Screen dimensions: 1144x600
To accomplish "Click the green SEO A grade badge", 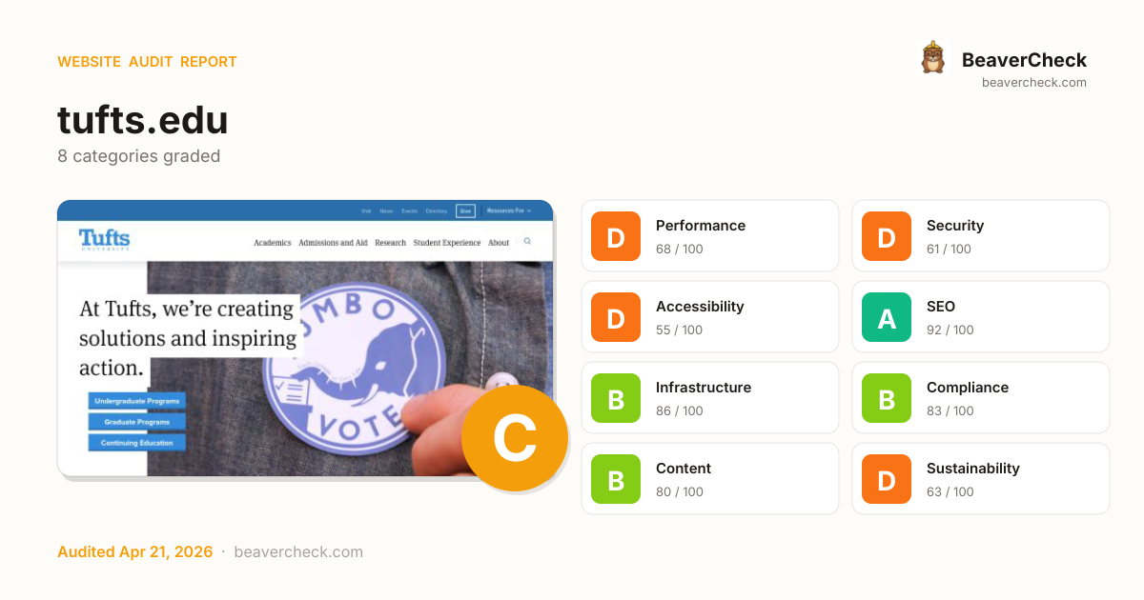I will (x=887, y=317).
